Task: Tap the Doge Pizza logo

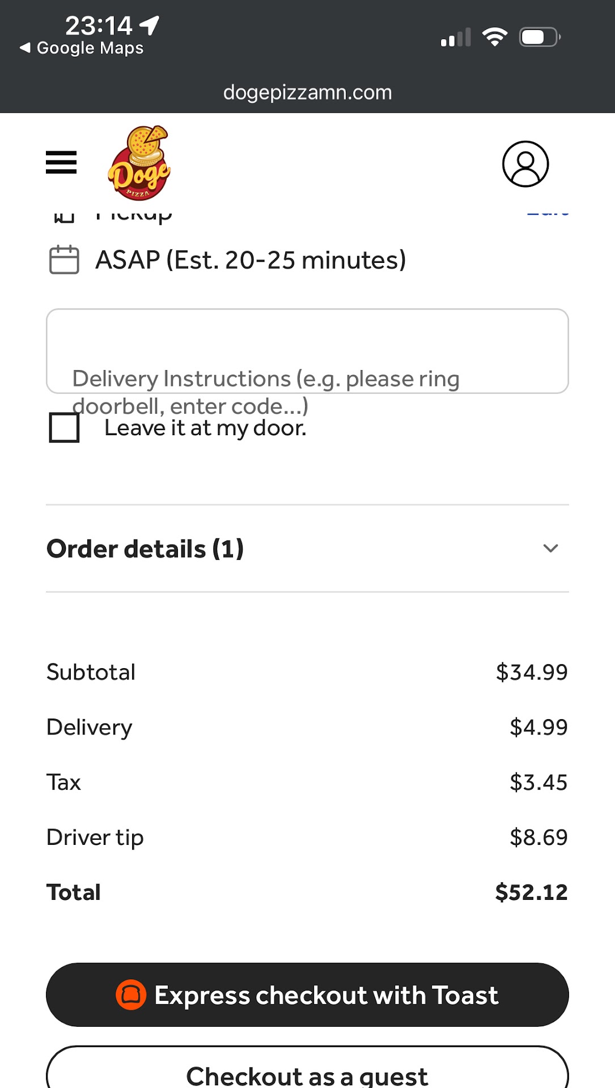Action: tap(139, 163)
